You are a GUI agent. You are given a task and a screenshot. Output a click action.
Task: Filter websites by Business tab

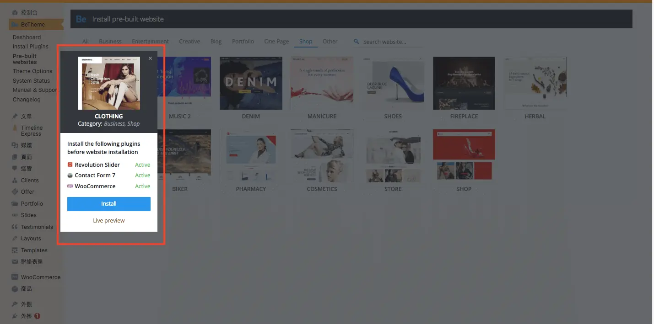[110, 42]
